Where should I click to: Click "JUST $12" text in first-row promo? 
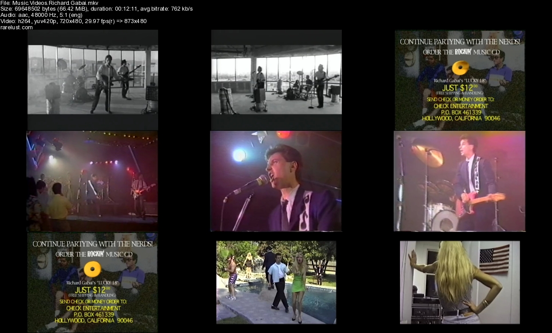[460, 87]
